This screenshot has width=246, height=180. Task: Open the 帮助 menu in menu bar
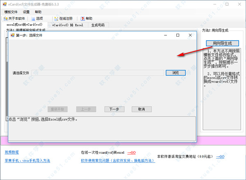coord(38,12)
